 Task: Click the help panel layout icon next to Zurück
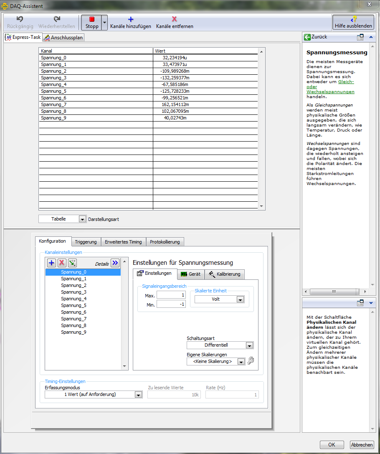point(360,37)
